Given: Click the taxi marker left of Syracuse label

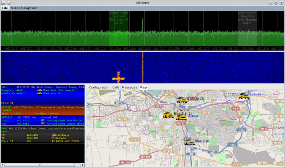Looking at the screenshot, I should (168, 115).
